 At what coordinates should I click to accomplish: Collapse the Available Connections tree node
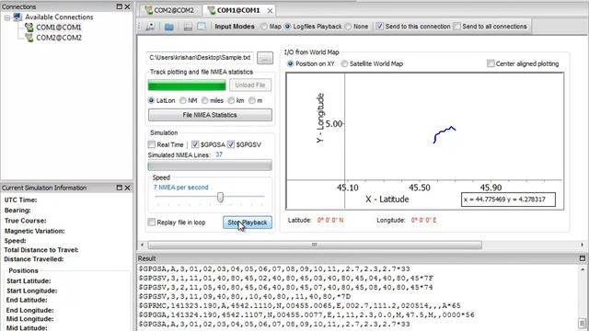tap(7, 17)
